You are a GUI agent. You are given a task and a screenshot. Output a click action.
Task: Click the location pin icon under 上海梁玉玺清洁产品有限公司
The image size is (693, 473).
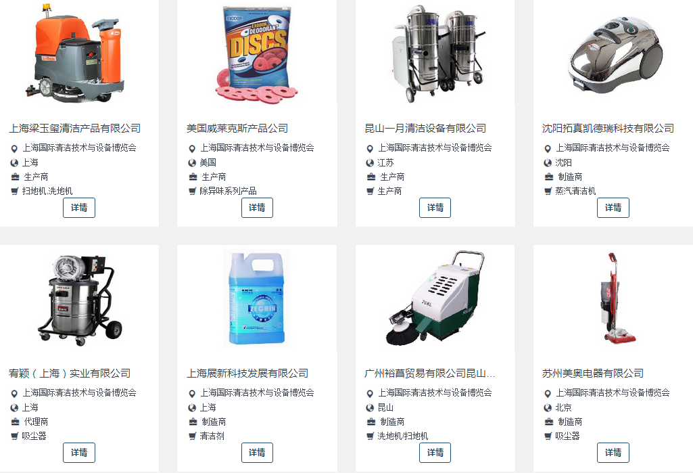tap(14, 149)
